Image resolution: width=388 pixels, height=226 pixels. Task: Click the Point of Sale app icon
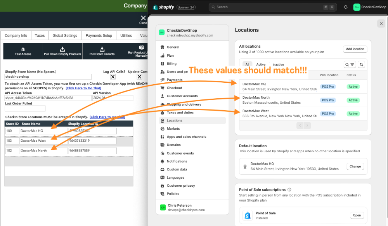click(x=246, y=215)
